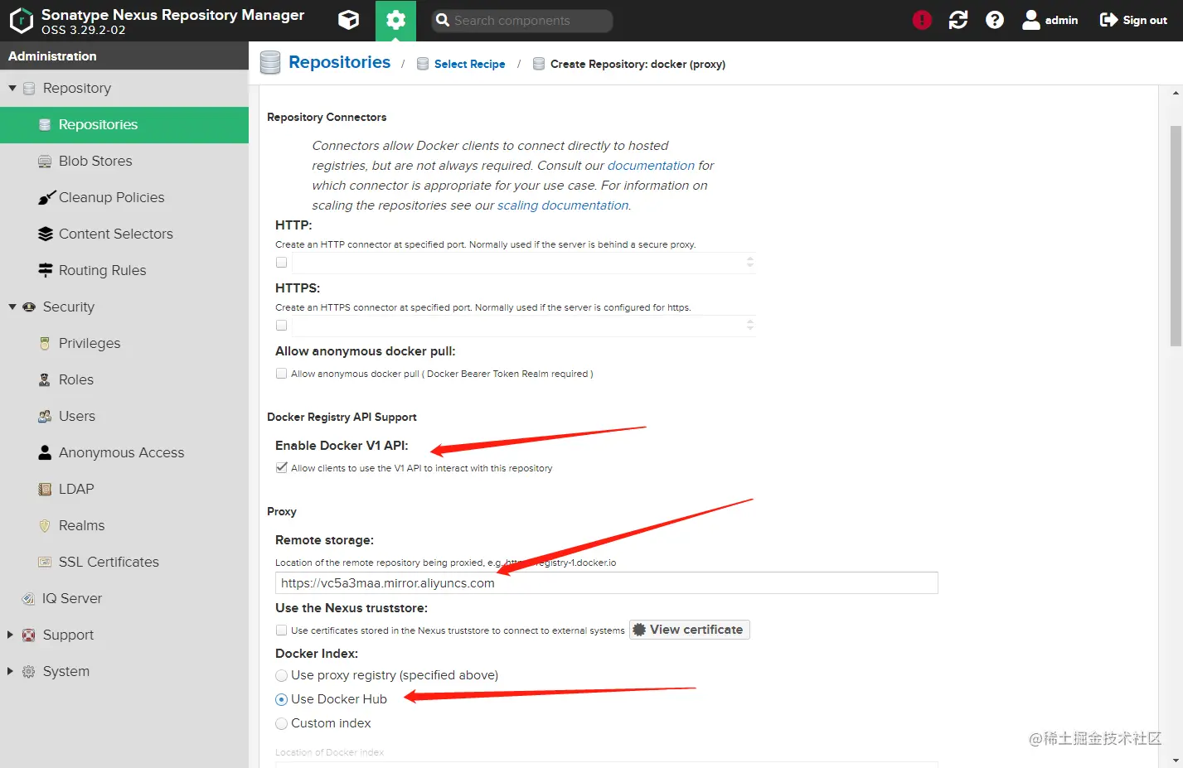Click the IQ Server icon
This screenshot has height=768, width=1183.
tap(28, 598)
